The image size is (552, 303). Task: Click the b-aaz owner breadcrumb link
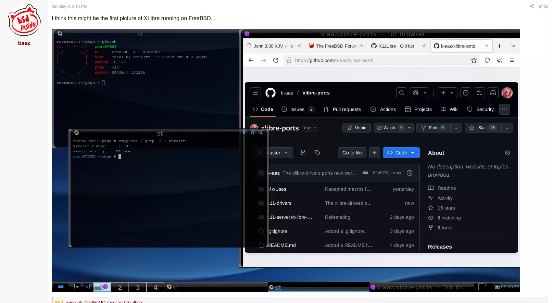287,93
